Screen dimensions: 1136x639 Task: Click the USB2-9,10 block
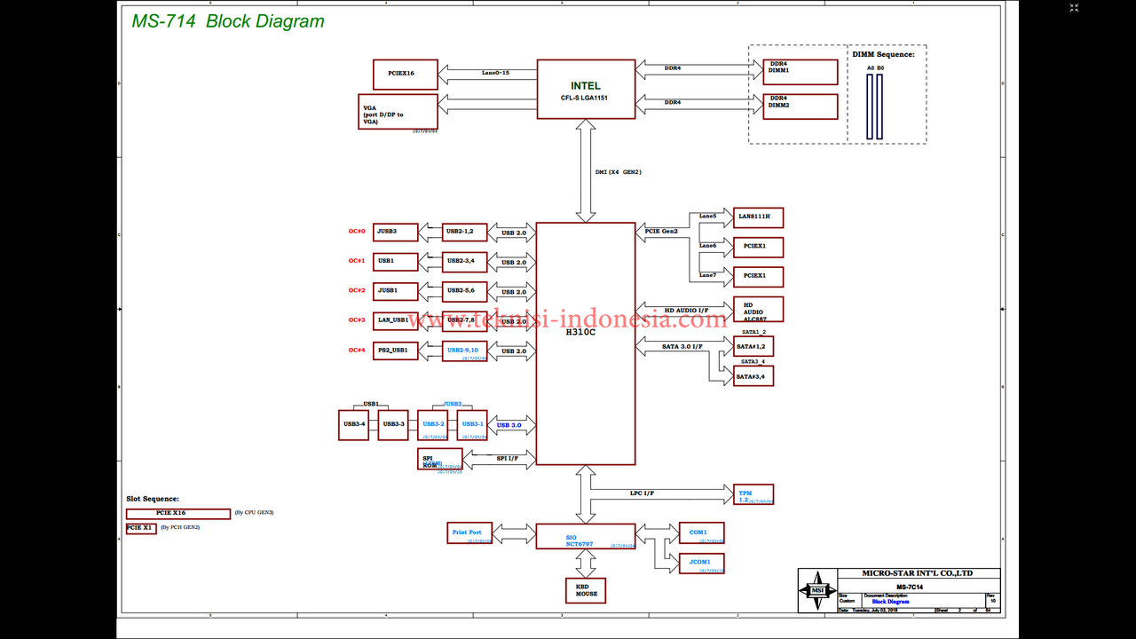[465, 351]
